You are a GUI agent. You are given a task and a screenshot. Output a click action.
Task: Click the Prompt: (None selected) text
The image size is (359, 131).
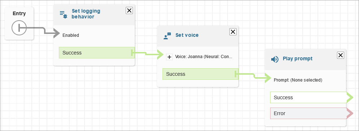pos(298,80)
